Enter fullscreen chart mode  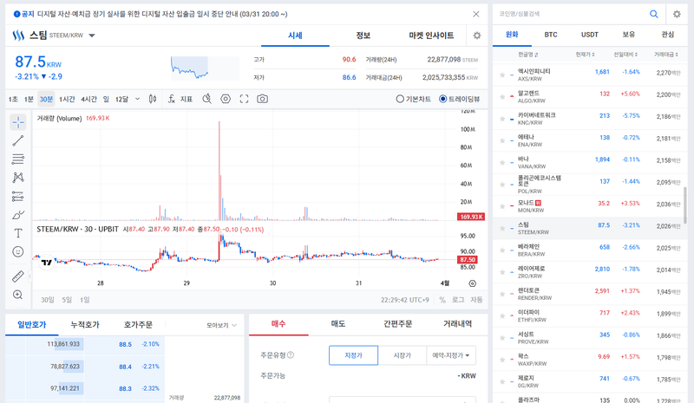244,99
